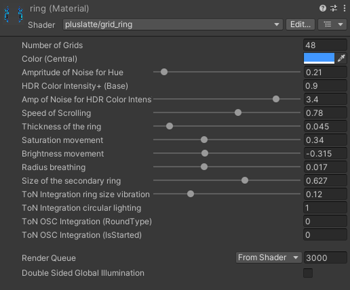Viewport: 350px width, 290px height.
Task: Open the three-dot material context menu
Action: [344, 8]
